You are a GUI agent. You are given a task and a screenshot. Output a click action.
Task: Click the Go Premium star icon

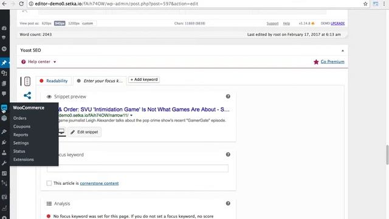pyautogui.click(x=316, y=62)
